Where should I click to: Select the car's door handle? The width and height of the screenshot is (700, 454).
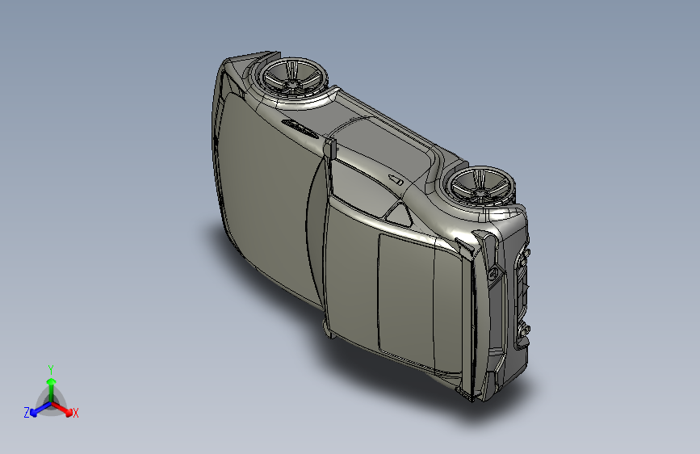396,179
